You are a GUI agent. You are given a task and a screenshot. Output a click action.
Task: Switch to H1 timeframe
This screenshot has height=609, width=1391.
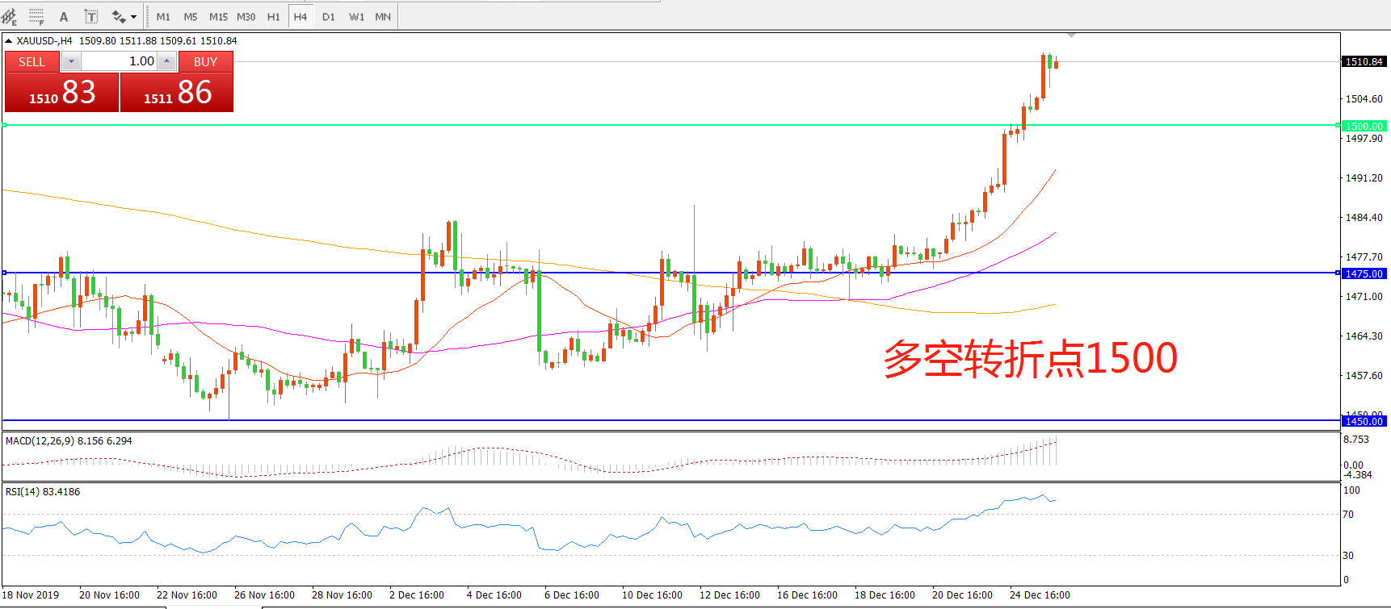[274, 16]
